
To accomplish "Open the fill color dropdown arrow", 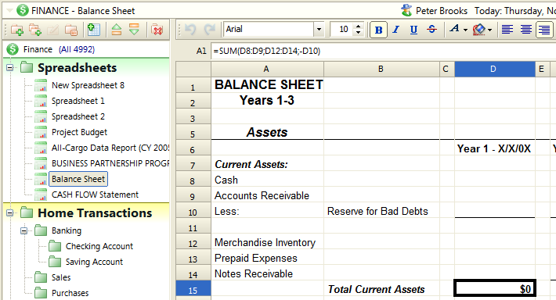I will pos(489,30).
